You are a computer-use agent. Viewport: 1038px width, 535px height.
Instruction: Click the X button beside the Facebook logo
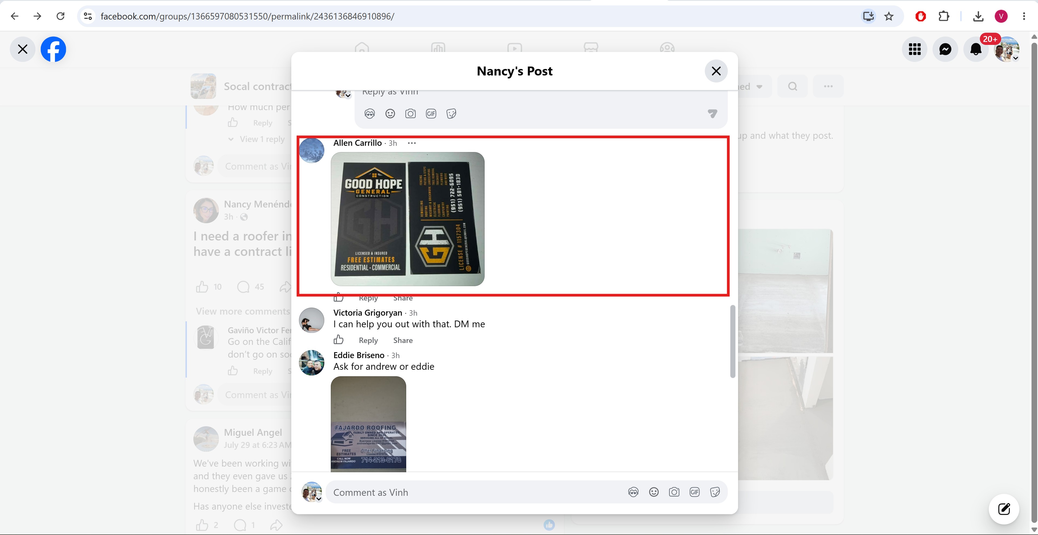click(22, 49)
